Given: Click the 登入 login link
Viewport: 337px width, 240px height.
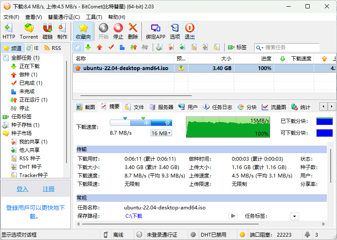Looking at the screenshot, I should pyautogui.click(x=23, y=189).
